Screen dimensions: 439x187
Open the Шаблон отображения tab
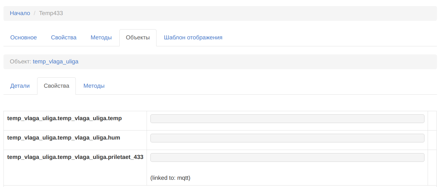click(x=193, y=38)
